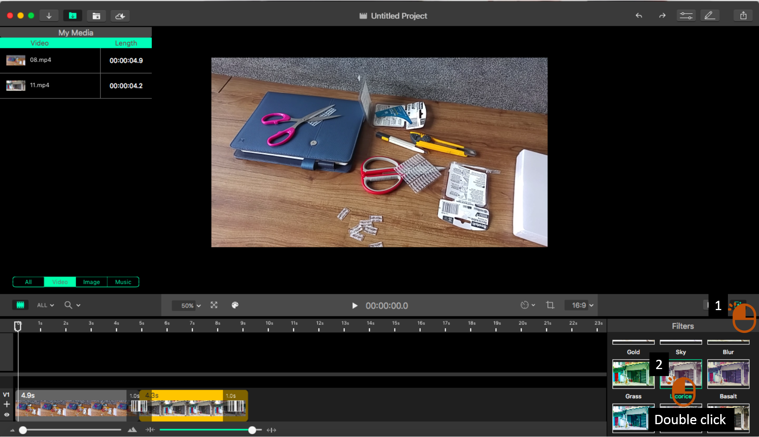
Task: Open the ALL tracks dropdown
Action: click(45, 305)
